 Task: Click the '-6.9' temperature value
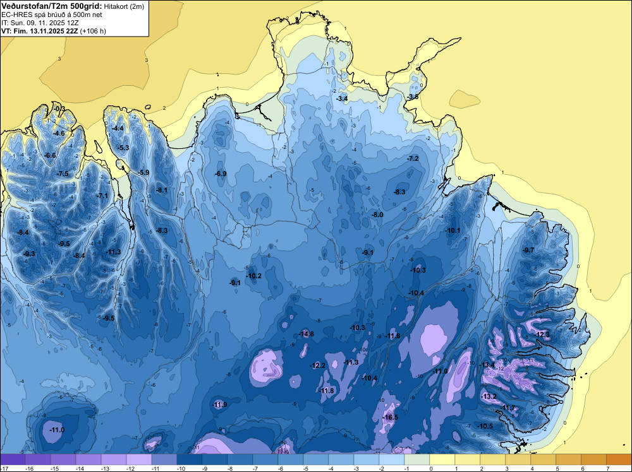coord(221,174)
